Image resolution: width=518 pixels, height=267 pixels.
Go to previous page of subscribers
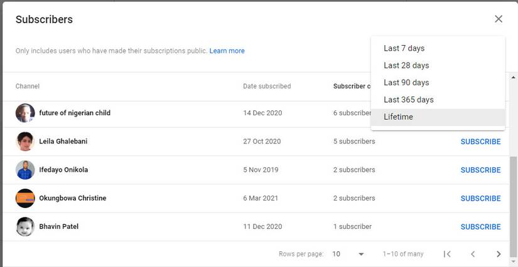pyautogui.click(x=473, y=254)
